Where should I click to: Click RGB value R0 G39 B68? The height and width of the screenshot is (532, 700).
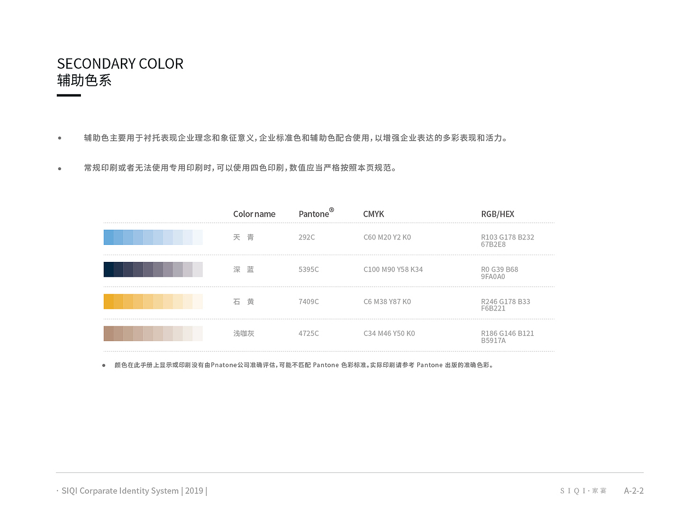pyautogui.click(x=499, y=270)
